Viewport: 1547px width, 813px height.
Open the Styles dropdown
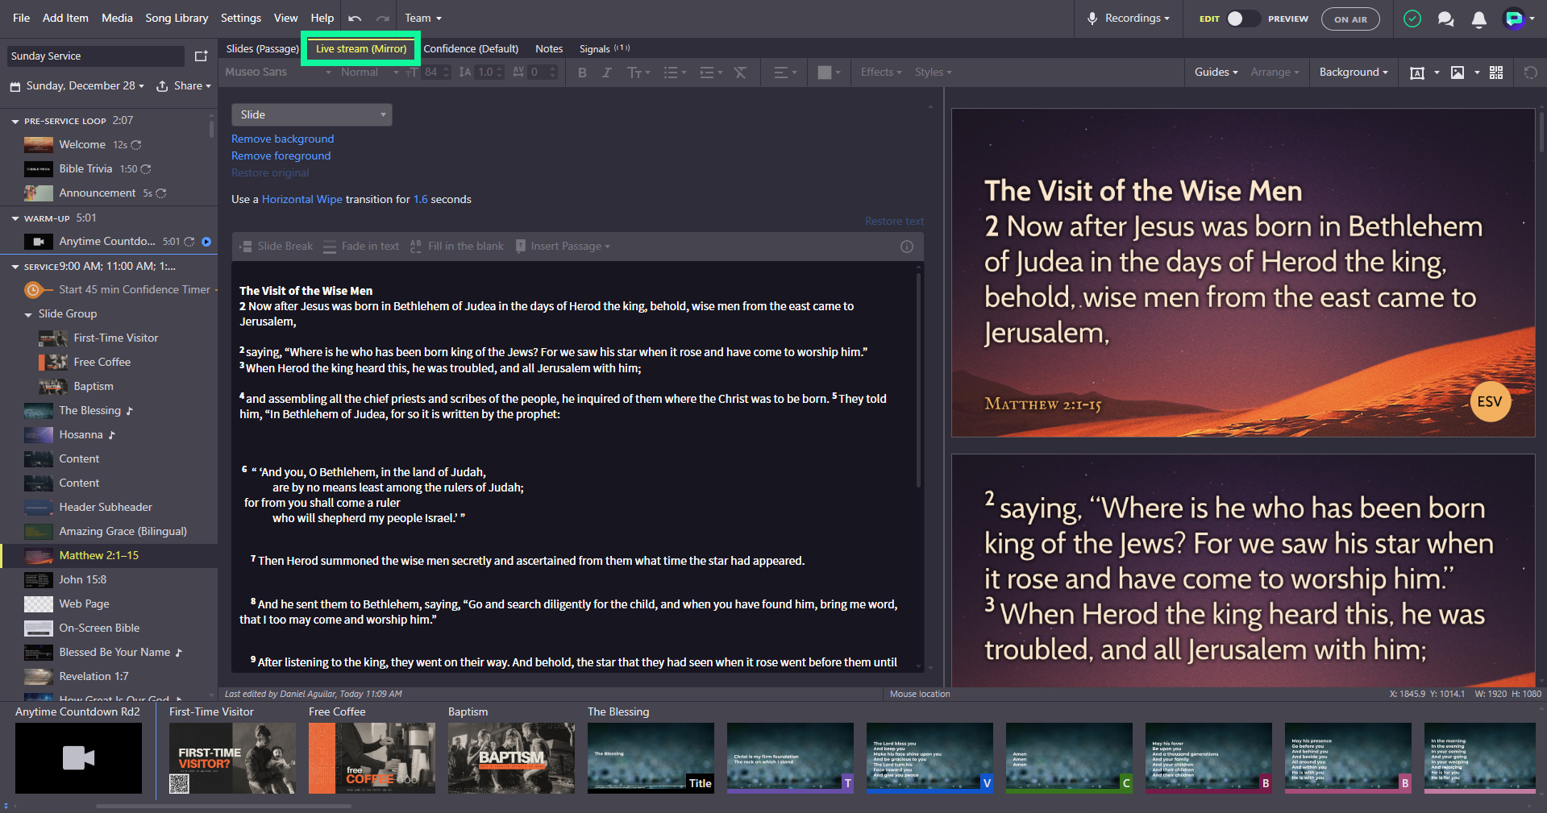point(933,73)
